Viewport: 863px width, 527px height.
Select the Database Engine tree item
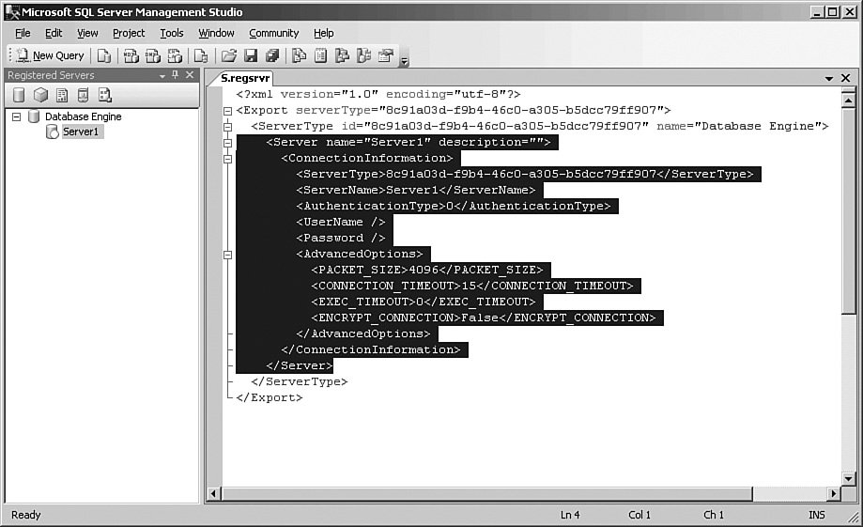(84, 116)
